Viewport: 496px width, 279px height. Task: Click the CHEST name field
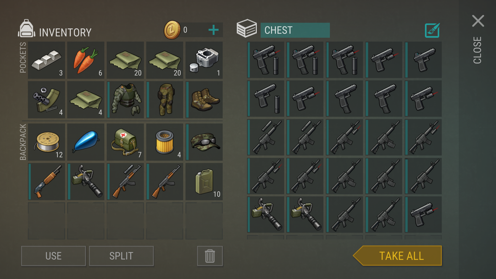point(295,30)
